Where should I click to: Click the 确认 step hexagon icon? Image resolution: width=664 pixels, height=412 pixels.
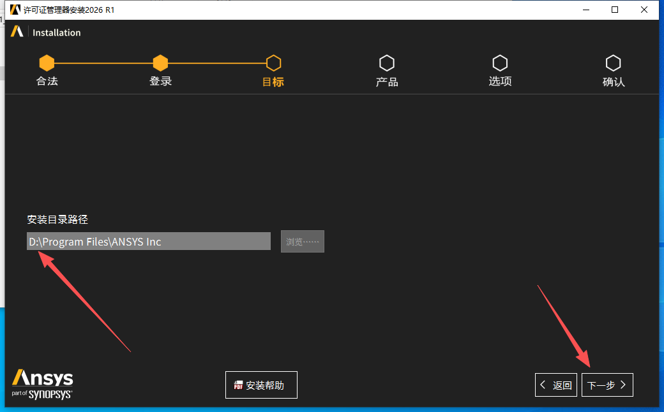click(x=614, y=63)
